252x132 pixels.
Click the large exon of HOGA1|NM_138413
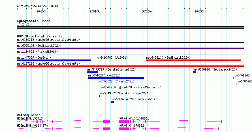pos(106,122)
